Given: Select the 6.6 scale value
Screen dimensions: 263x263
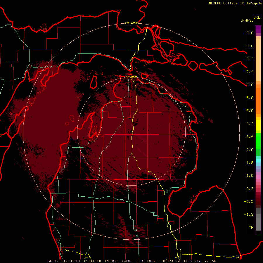Looking at the screenshot, I should pos(250,85).
